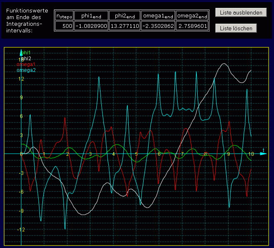Select the red omega1 legend label
The height and width of the screenshot is (248, 274).
pyautogui.click(x=26, y=64)
